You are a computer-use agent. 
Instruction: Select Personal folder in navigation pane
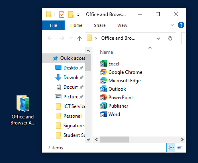(x=69, y=116)
